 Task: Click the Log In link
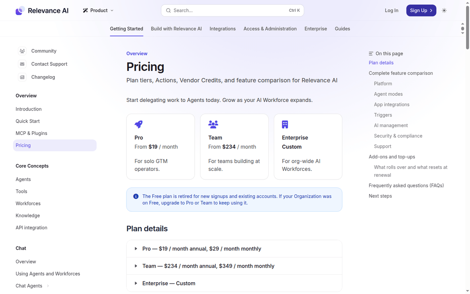point(392,11)
